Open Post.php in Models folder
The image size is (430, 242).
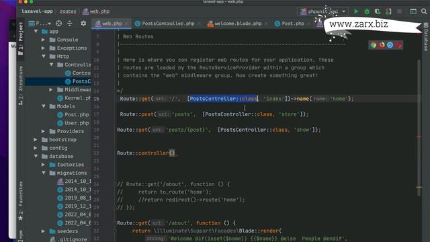(73, 115)
